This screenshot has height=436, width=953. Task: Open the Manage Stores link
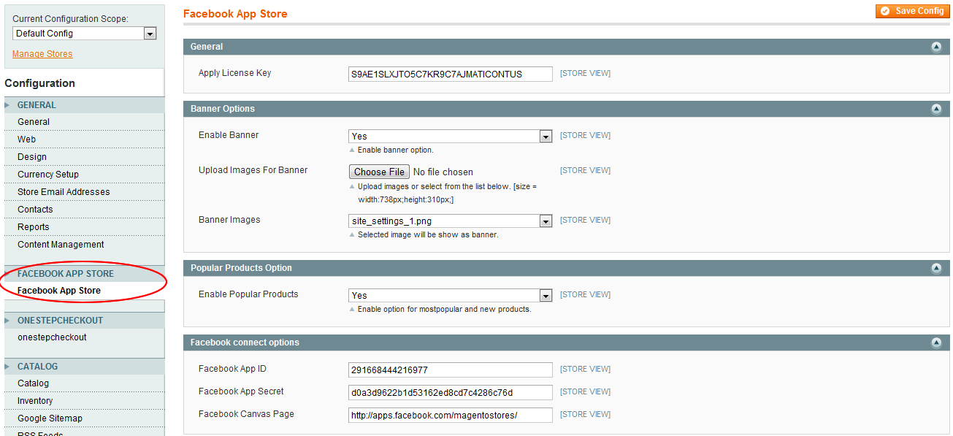point(42,54)
